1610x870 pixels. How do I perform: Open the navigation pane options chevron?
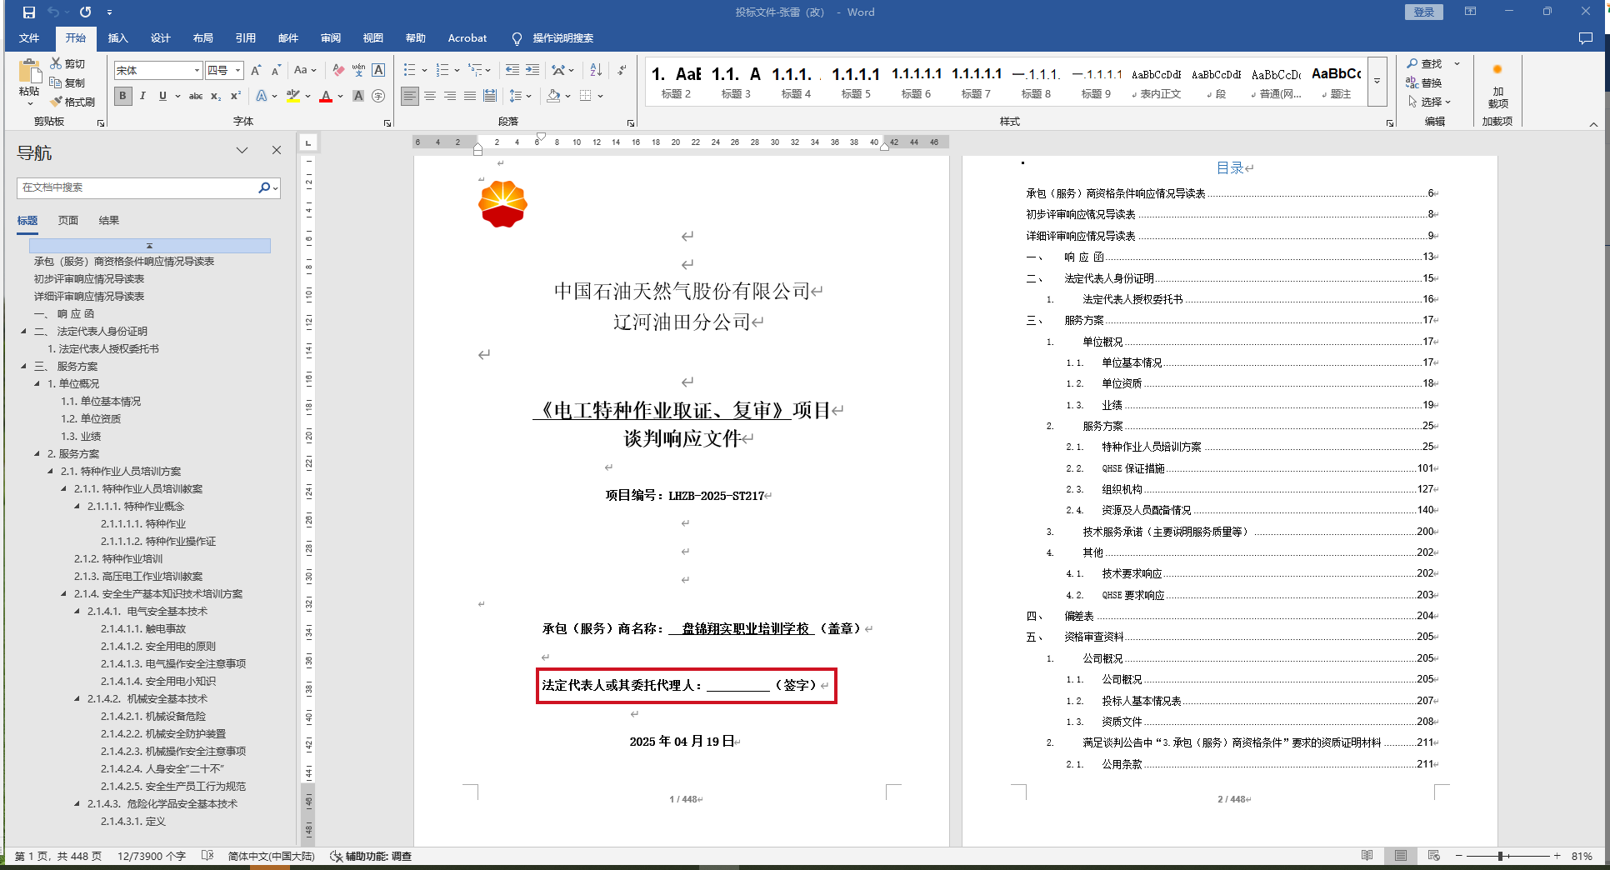click(x=242, y=150)
